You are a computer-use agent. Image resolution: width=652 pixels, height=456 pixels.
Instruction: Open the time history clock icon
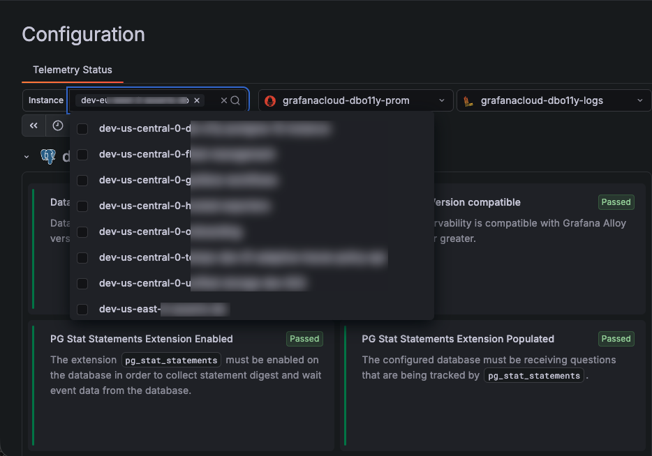click(x=57, y=126)
